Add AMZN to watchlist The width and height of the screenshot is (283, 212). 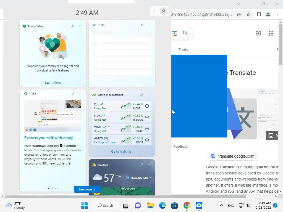coord(147,140)
